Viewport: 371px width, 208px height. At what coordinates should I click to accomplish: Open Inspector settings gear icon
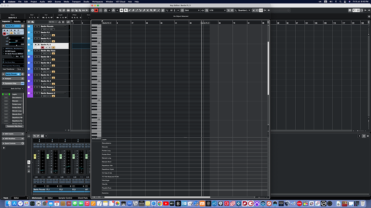(x=4, y=148)
